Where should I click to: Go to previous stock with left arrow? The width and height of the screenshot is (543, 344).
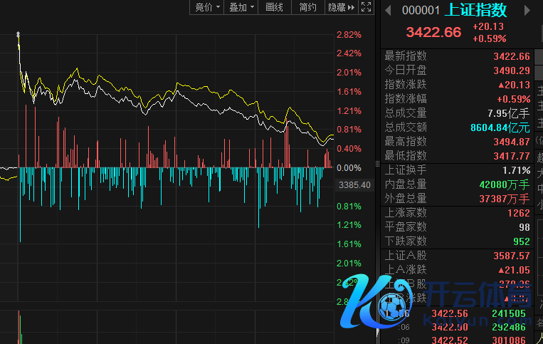pyautogui.click(x=389, y=10)
